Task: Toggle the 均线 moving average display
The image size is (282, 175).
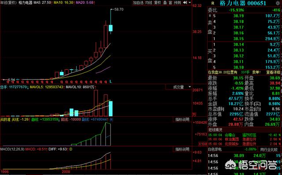Action: tap(149, 3)
